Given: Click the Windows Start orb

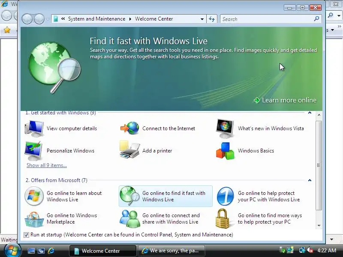Looking at the screenshot, I should 12,251.
